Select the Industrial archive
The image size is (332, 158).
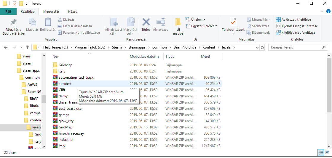pos(137,140)
